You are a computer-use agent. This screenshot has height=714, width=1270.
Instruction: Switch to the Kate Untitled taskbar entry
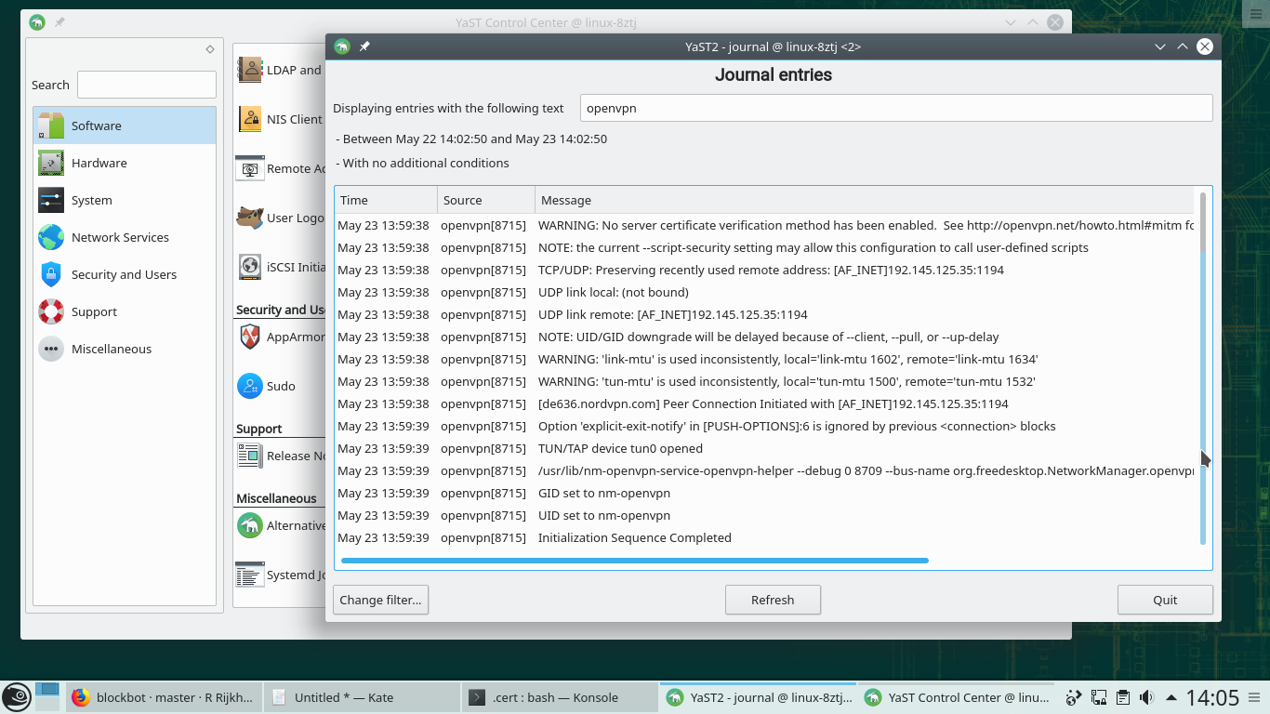[361, 697]
